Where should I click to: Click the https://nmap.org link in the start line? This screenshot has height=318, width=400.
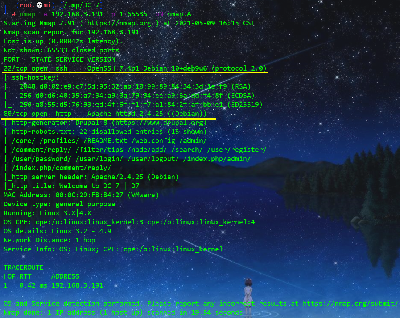click(x=119, y=23)
